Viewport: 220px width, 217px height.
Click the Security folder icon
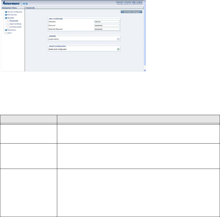point(6,18)
